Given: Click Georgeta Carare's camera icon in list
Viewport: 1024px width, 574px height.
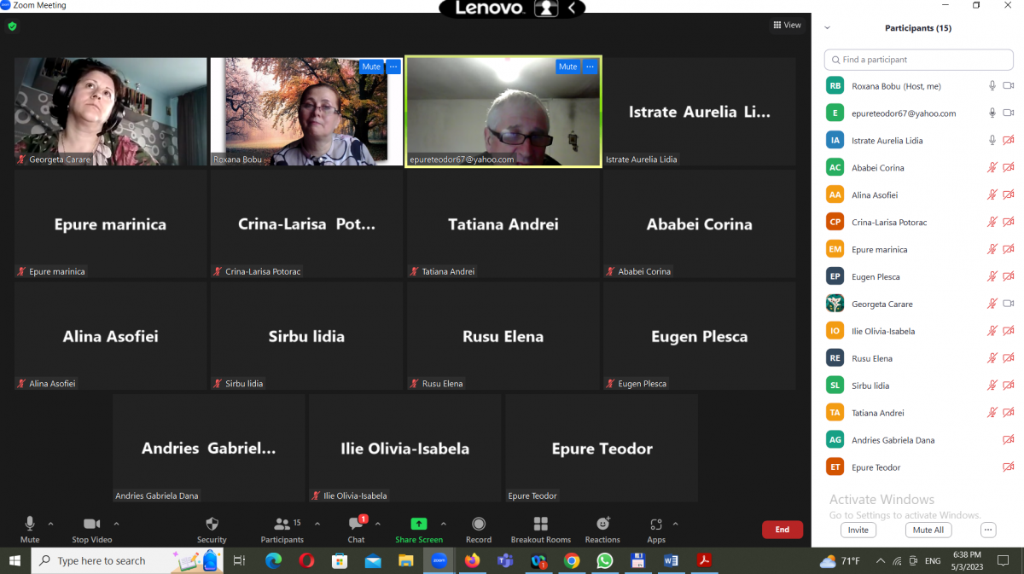Looking at the screenshot, I should tap(1008, 304).
